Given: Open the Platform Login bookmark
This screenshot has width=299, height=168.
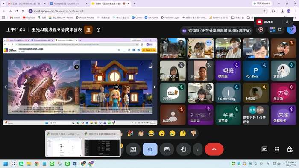Looking at the screenshot, I should coord(170,17).
